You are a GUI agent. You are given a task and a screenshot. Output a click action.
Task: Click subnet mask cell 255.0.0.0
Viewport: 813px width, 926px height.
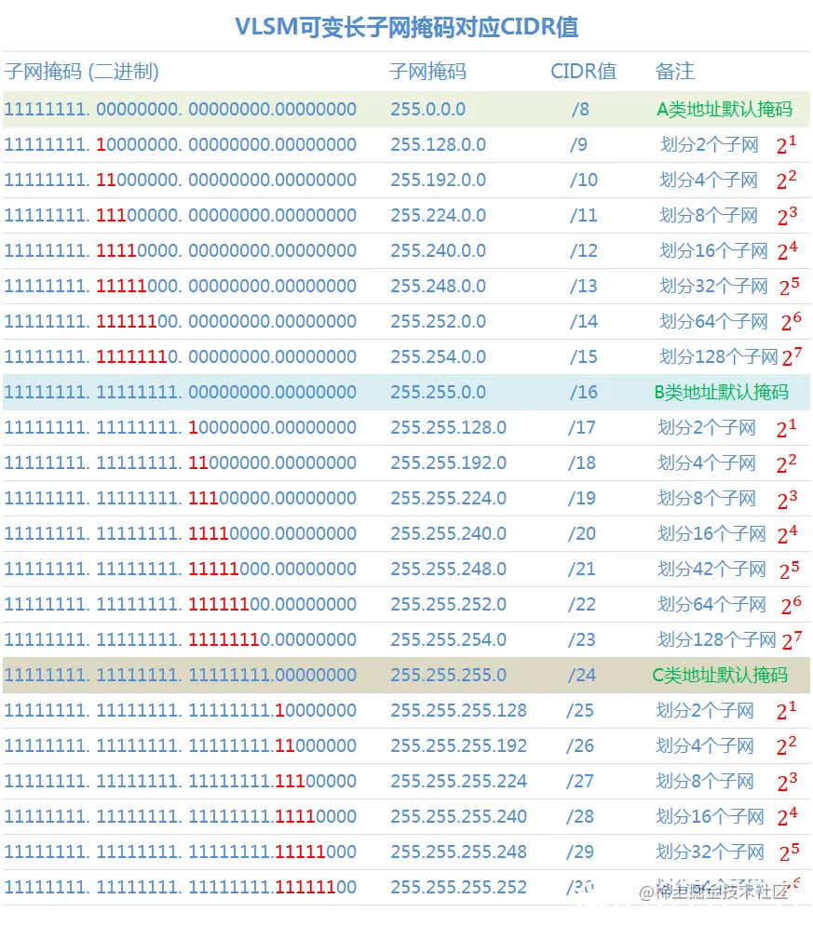(x=427, y=109)
